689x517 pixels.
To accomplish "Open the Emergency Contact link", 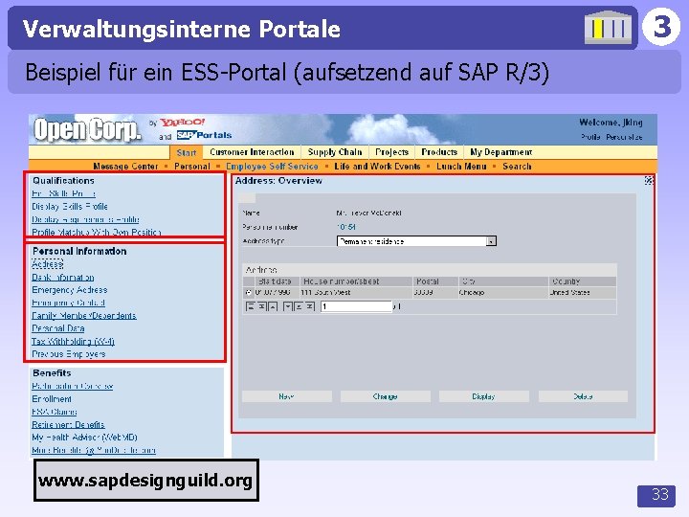I will [x=68, y=303].
